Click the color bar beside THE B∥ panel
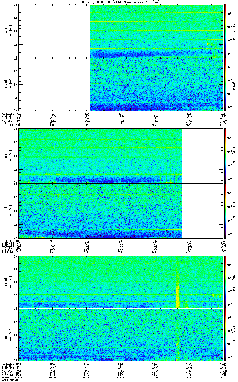This screenshot has height=382, width=238. pyautogui.click(x=225, y=335)
